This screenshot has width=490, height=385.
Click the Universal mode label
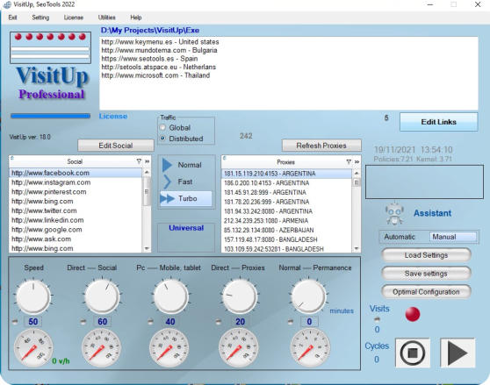186,228
